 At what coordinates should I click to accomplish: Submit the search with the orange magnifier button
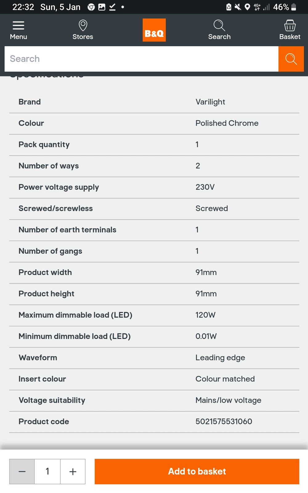click(x=291, y=59)
